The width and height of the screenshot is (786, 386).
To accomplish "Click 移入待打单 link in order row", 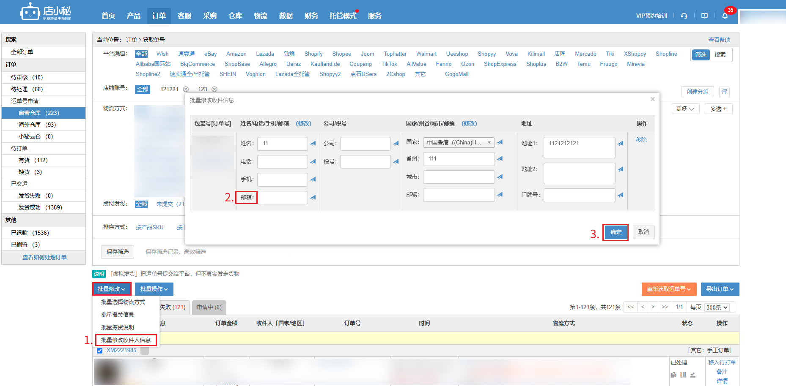I will tap(722, 362).
